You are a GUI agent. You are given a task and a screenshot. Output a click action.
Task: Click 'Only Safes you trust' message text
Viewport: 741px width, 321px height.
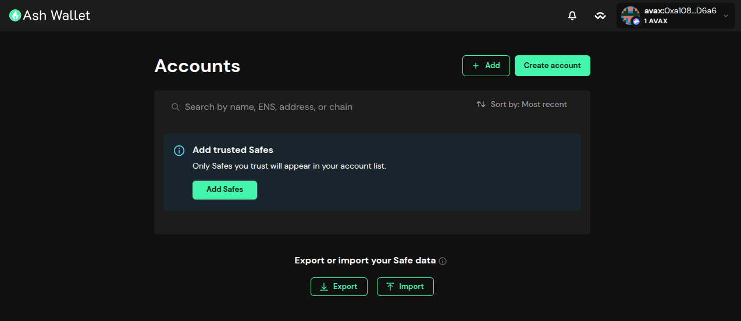289,166
